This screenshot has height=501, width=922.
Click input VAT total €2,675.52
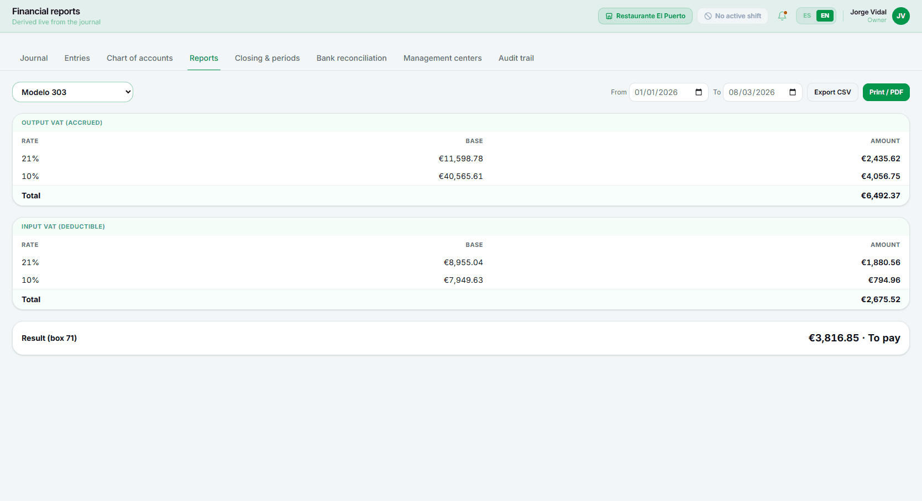pos(881,299)
